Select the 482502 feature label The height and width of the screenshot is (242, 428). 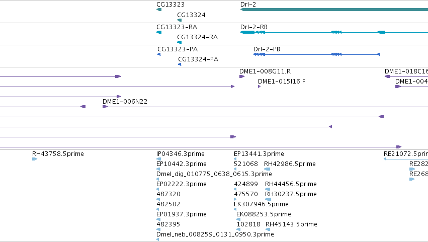(x=168, y=204)
